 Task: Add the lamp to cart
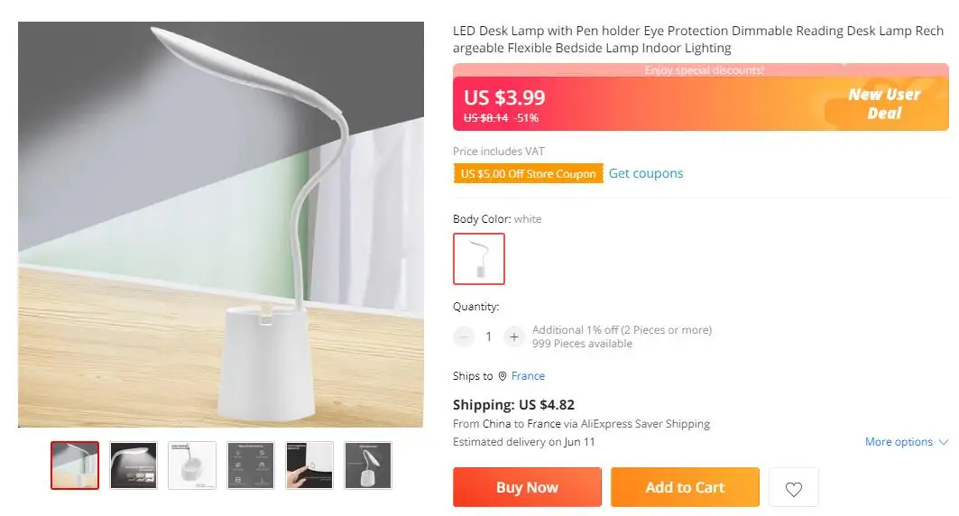pyautogui.click(x=685, y=487)
